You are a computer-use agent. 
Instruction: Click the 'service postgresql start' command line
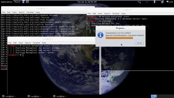pyautogui.click(x=108, y=16)
